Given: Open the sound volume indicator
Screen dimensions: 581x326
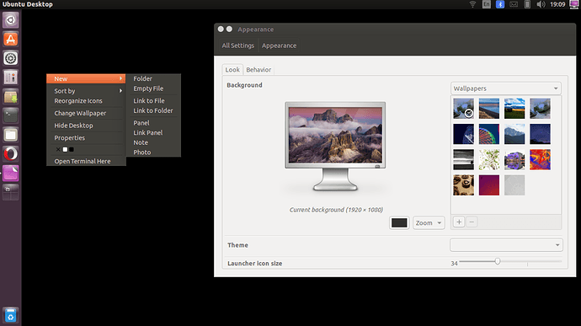Looking at the screenshot, I should click(x=541, y=4).
